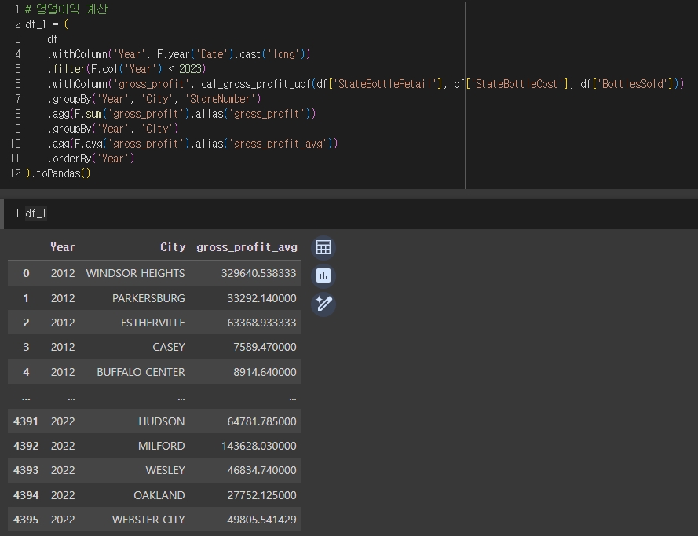Click the WEBSTER CITY cell
Viewport: 698px width, 536px height.
148,520
